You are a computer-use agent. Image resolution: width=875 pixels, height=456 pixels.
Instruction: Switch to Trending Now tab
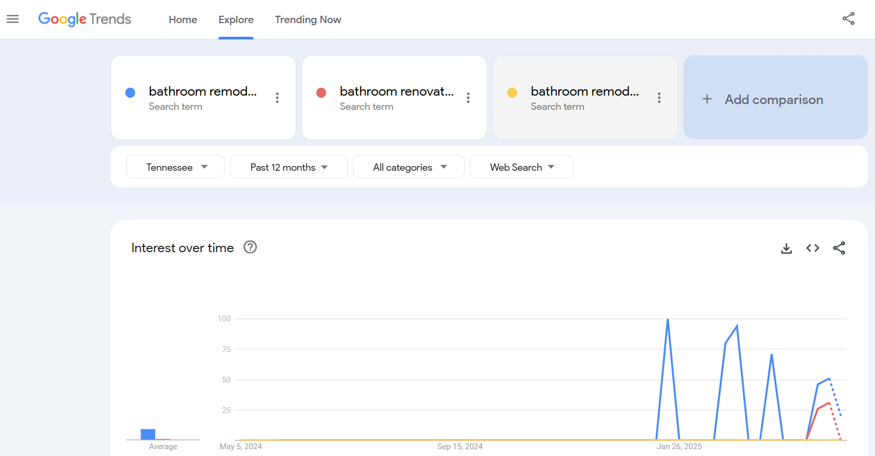(x=308, y=20)
